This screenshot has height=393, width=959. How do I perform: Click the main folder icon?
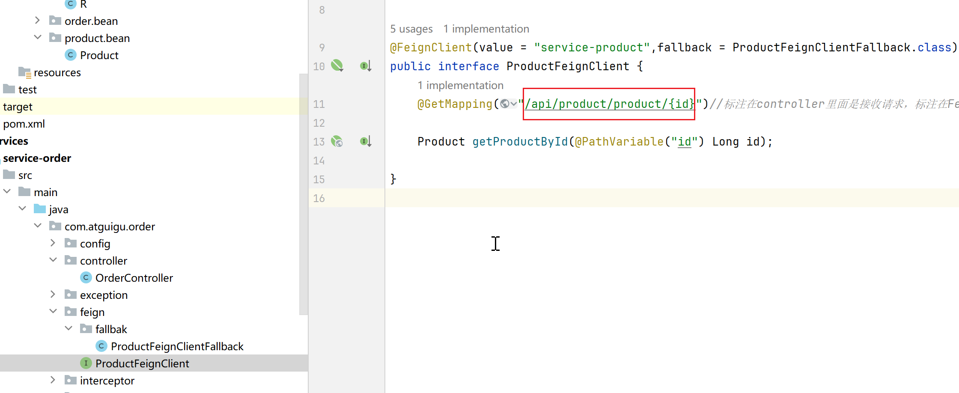24,192
